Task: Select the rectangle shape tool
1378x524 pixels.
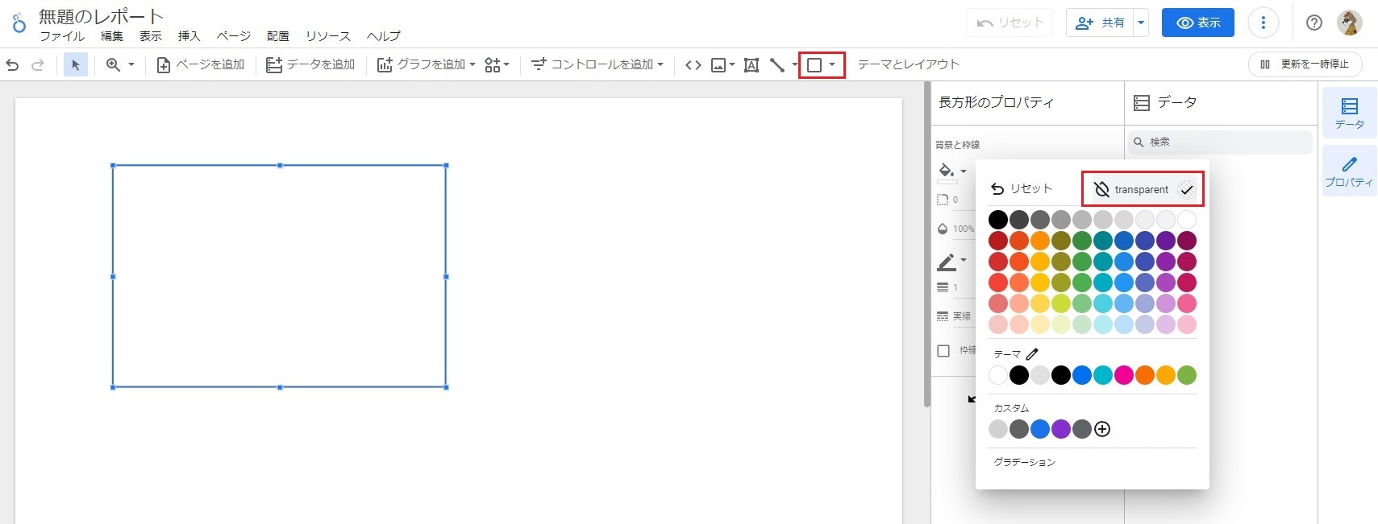Action: (814, 64)
